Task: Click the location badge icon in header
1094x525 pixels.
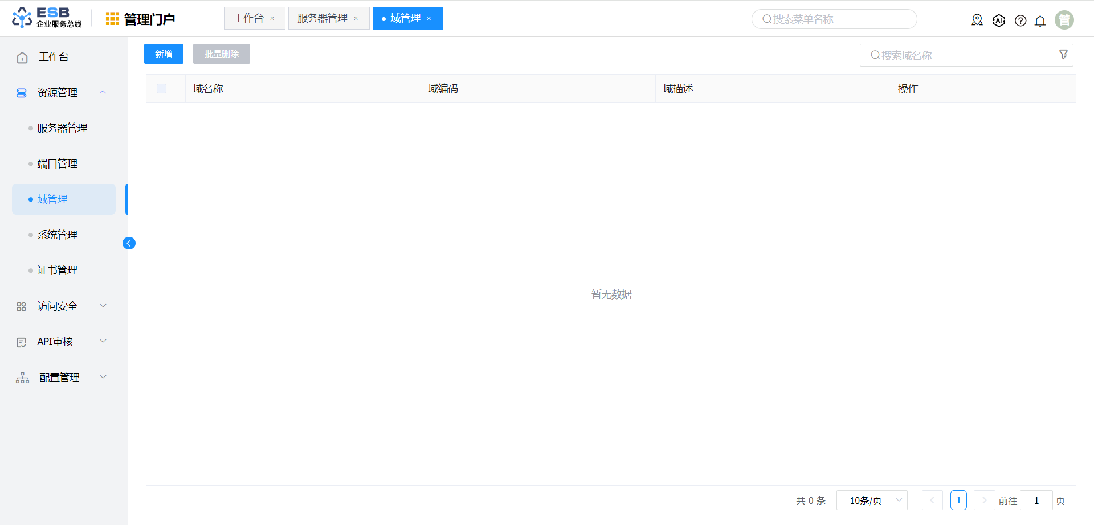Action: tap(977, 20)
